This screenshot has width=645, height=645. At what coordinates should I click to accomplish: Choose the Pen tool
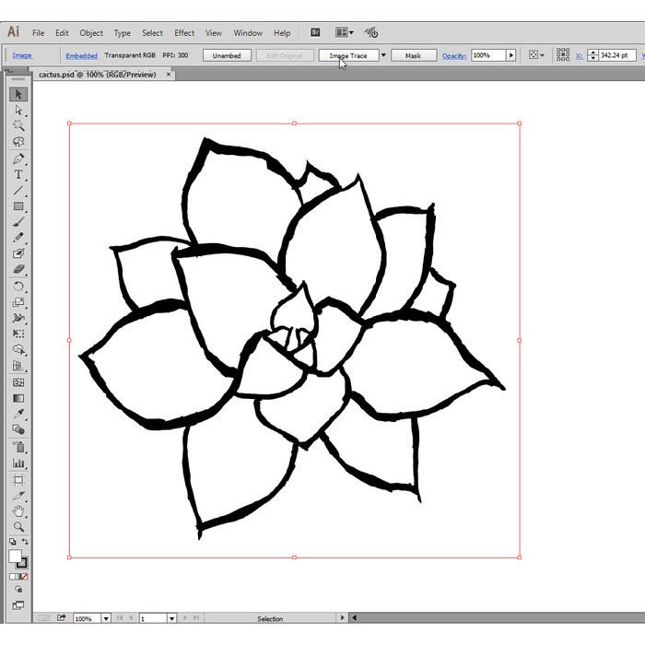coord(18,158)
